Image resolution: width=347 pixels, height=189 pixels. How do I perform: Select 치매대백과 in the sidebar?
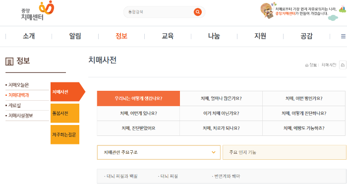point(19,95)
